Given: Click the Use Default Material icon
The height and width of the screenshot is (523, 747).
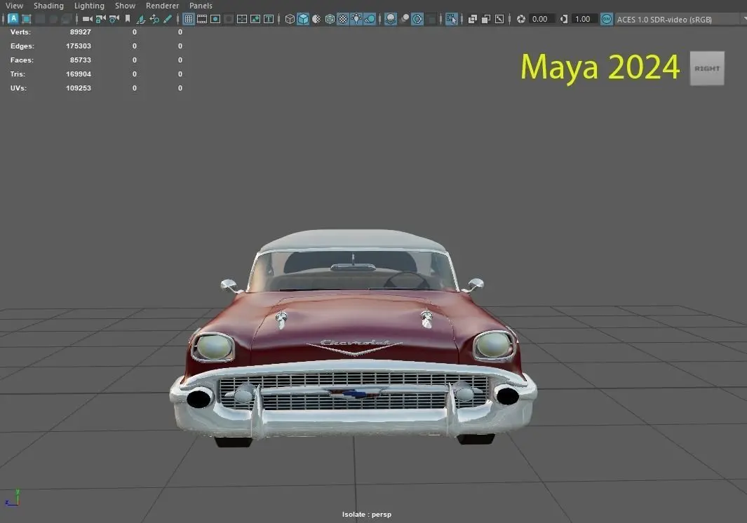Looking at the screenshot, I should 316,19.
